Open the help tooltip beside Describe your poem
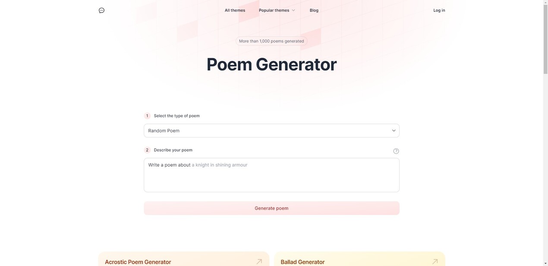 pyautogui.click(x=396, y=151)
